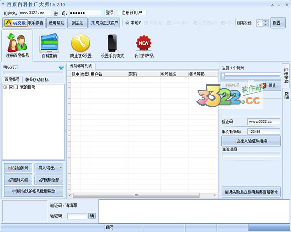Focus the 间隔次数 number field

tap(260, 23)
